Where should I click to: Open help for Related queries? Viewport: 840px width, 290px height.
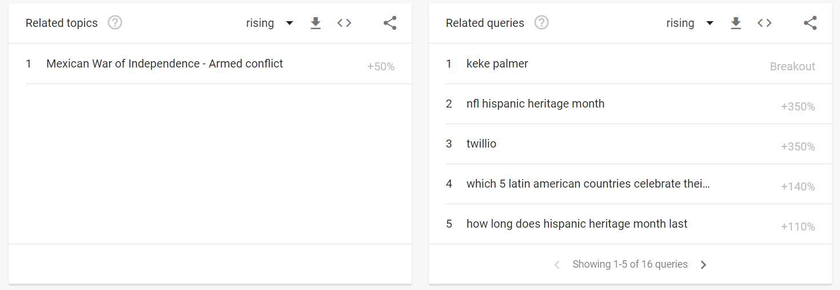(542, 23)
